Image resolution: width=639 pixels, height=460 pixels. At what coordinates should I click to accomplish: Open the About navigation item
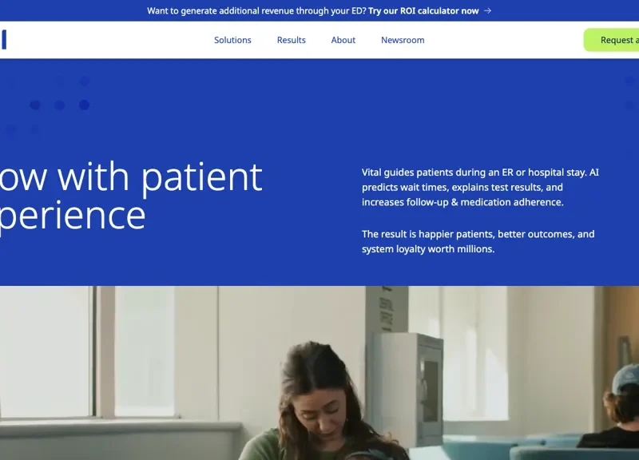[343, 40]
